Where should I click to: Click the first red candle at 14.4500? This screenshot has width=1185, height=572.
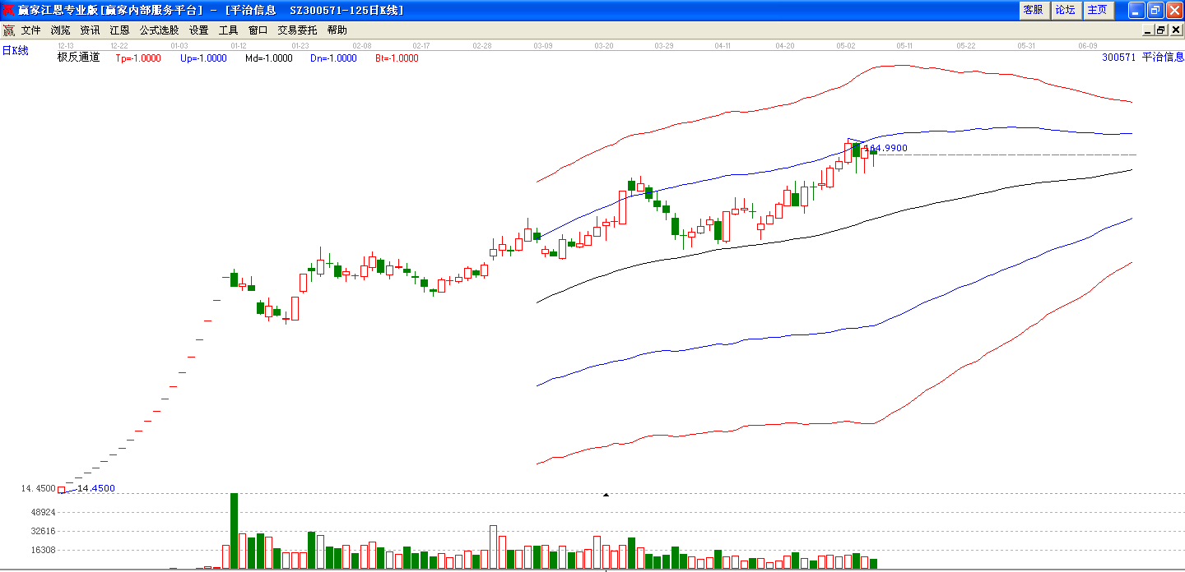[61, 490]
